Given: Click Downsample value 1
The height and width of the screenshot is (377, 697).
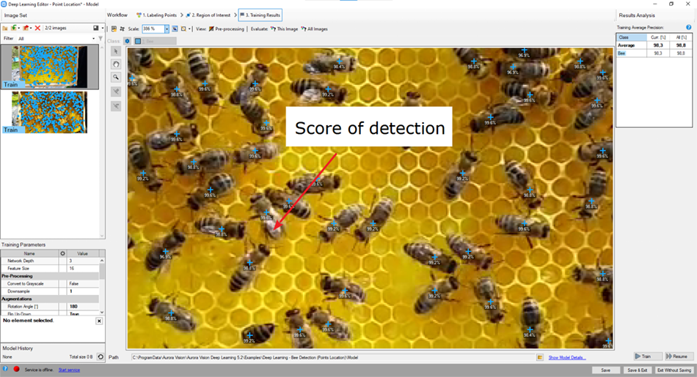Looking at the screenshot, I should [x=83, y=291].
